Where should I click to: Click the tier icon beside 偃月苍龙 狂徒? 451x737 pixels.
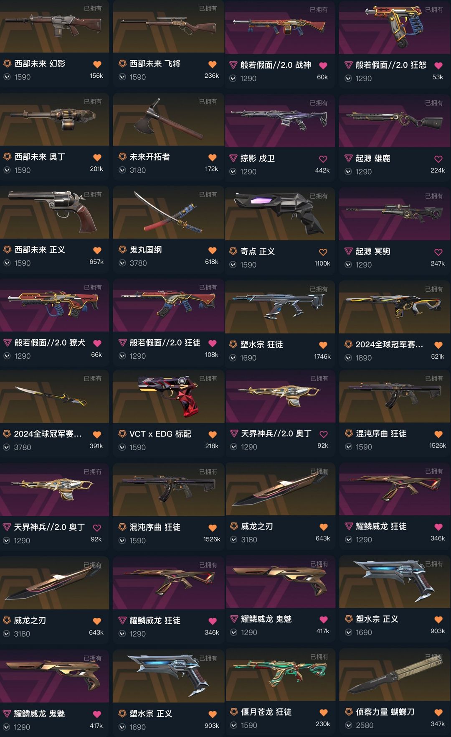tap(234, 711)
